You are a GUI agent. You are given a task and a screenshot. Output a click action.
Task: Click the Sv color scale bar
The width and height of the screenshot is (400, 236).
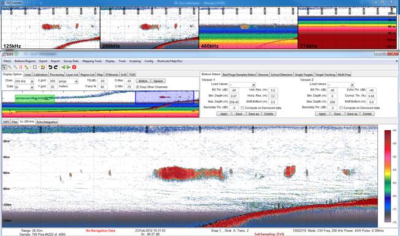pyautogui.click(x=388, y=176)
